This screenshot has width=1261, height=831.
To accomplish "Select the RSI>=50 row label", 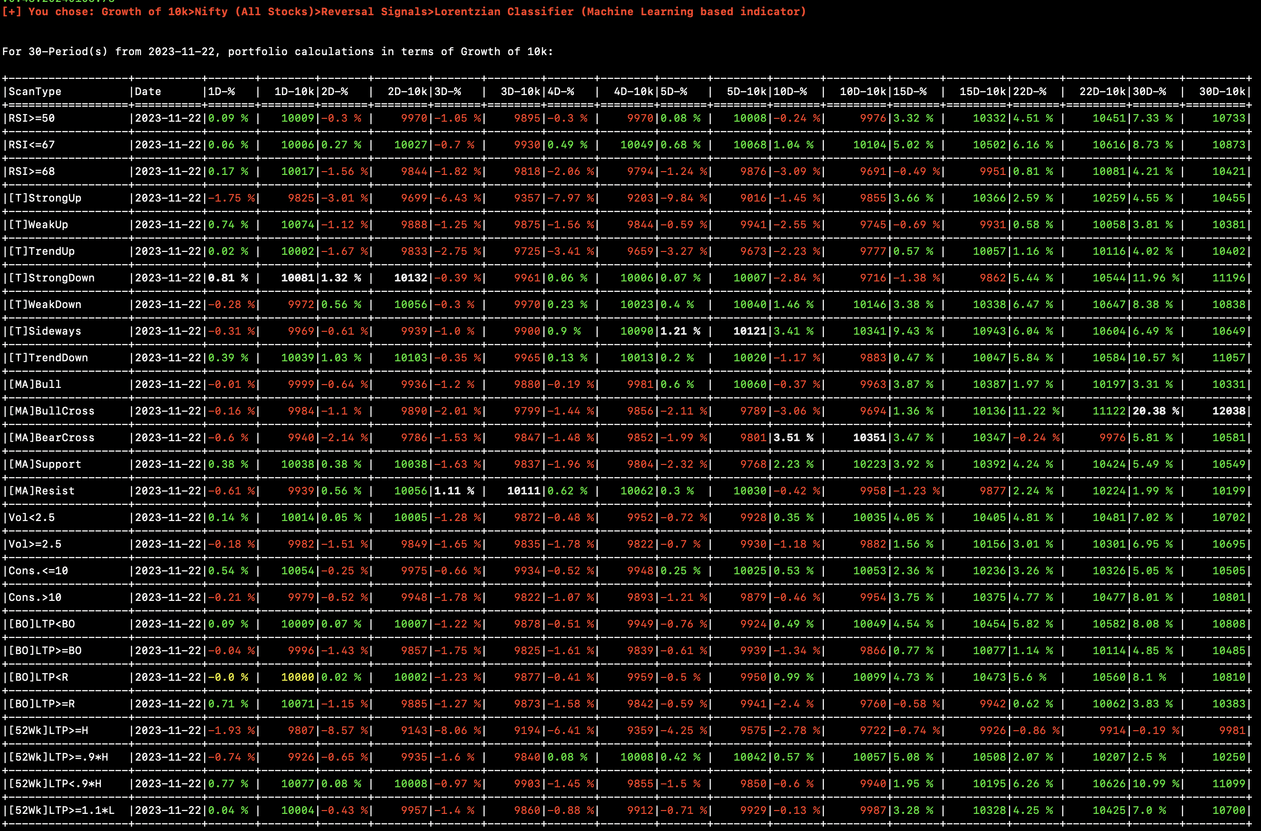I will (32, 117).
